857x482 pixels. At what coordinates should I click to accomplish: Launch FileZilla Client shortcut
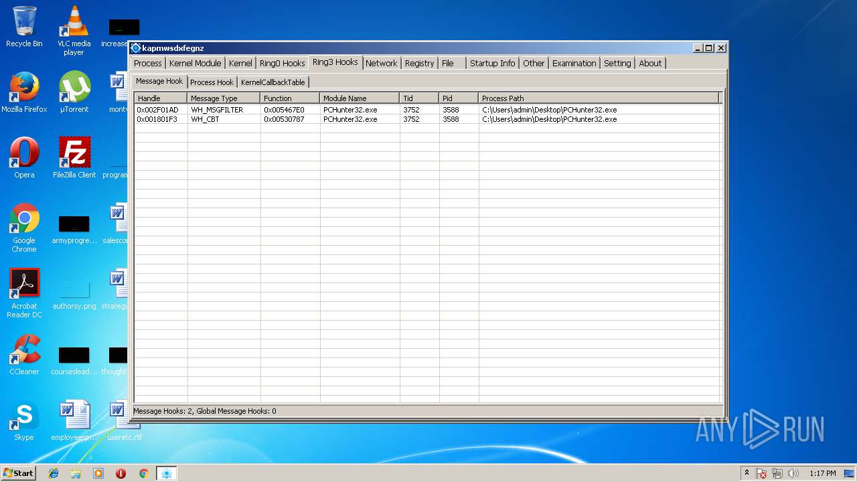coord(74,158)
